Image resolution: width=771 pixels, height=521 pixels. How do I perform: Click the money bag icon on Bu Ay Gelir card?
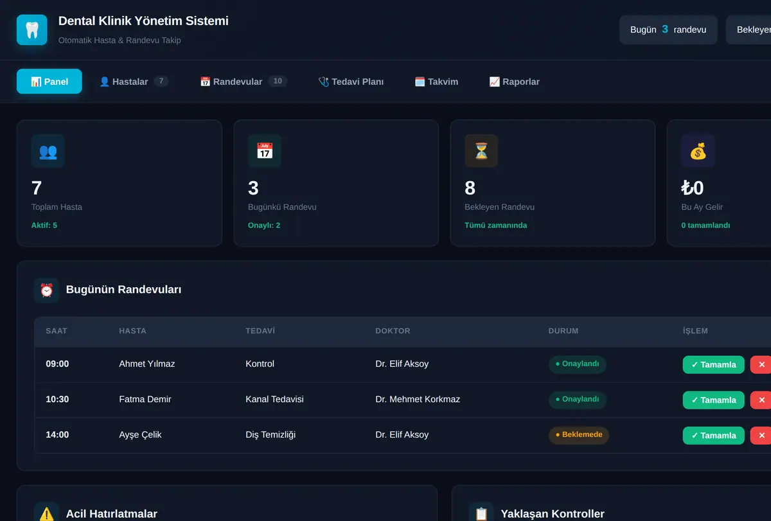tap(698, 151)
